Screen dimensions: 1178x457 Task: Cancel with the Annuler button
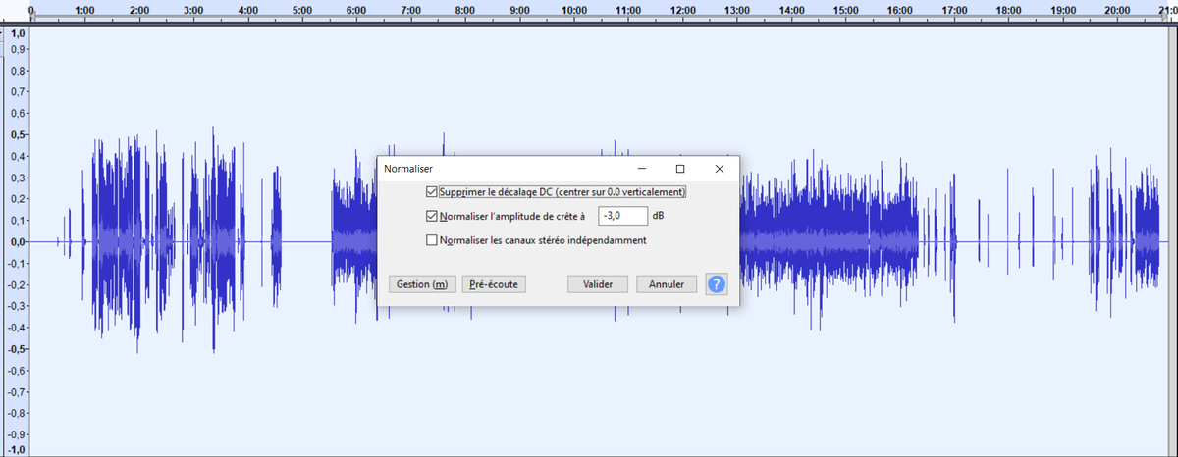coord(667,284)
